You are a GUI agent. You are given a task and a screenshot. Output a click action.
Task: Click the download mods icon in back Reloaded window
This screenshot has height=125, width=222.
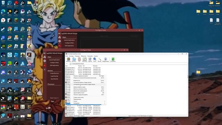[x=60, y=37]
